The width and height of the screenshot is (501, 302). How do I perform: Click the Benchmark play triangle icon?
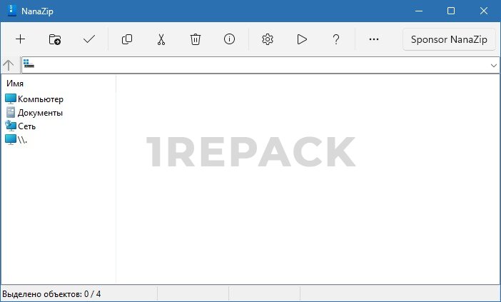coord(302,39)
